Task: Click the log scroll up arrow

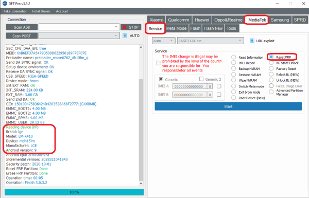Action: (141, 47)
